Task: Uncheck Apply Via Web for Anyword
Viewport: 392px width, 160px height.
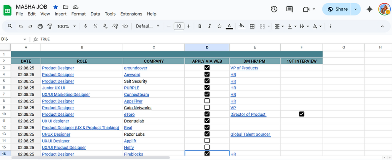Action: pyautogui.click(x=207, y=74)
